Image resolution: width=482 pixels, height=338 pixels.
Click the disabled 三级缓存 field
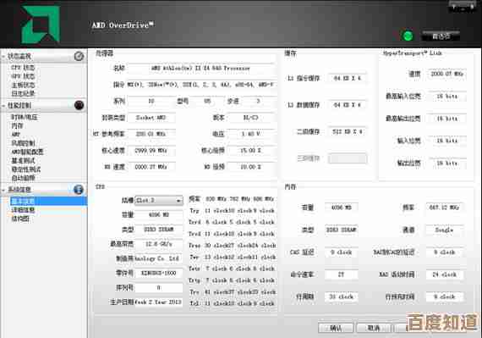click(x=347, y=158)
